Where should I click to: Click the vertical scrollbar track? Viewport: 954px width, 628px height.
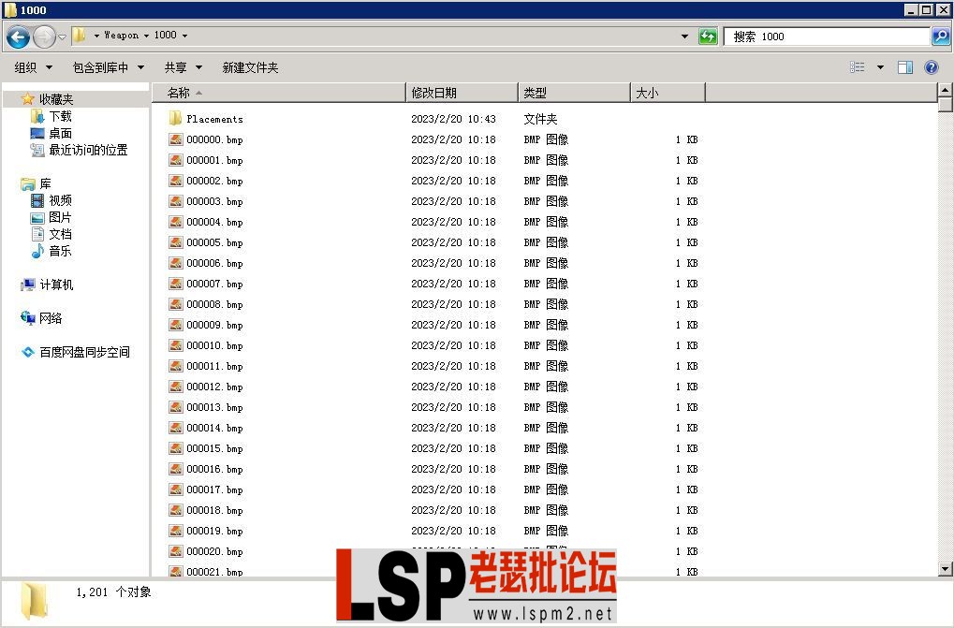(x=945, y=328)
